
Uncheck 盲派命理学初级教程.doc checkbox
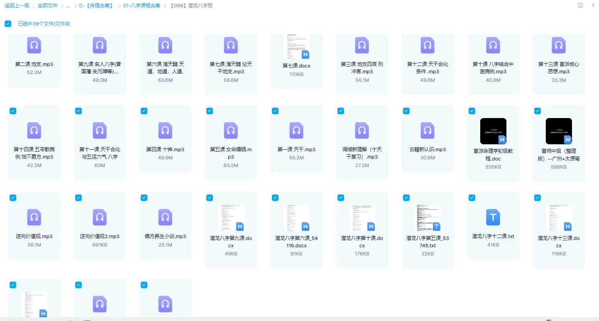click(472, 111)
